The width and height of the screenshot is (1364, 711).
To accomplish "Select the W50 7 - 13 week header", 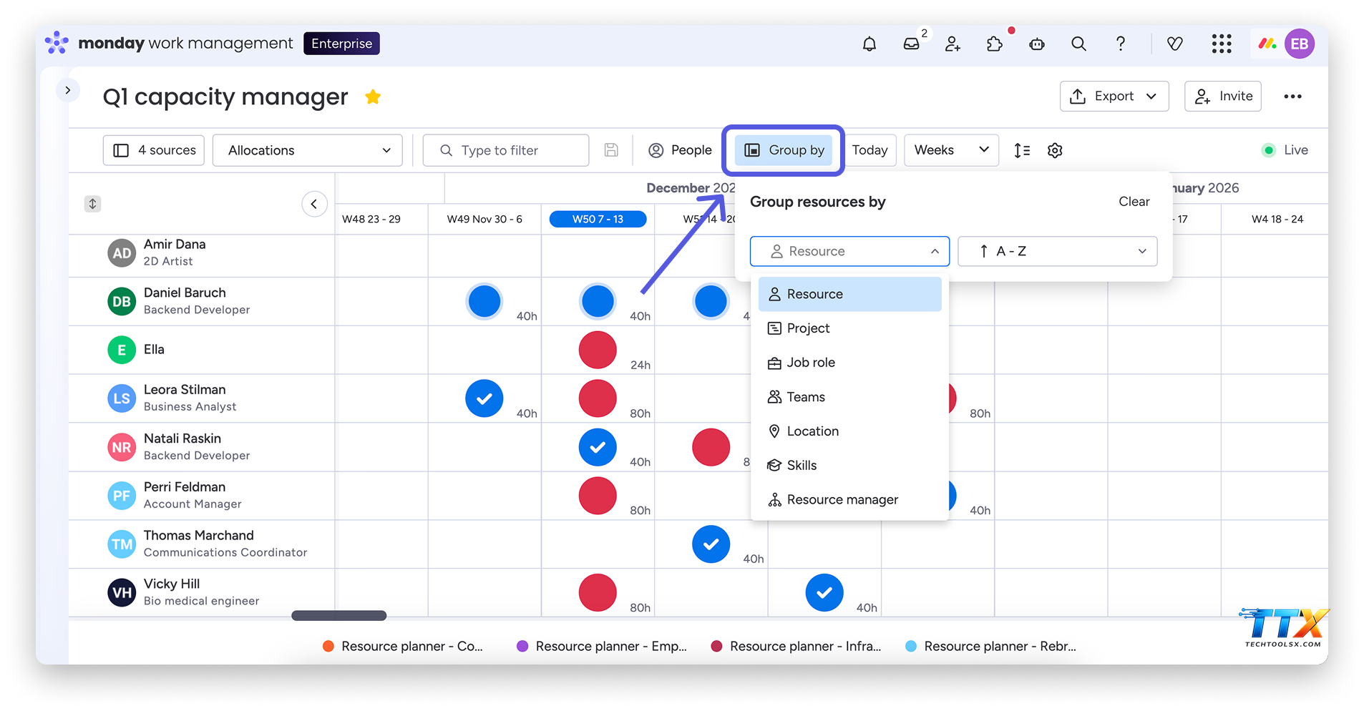I will click(598, 219).
